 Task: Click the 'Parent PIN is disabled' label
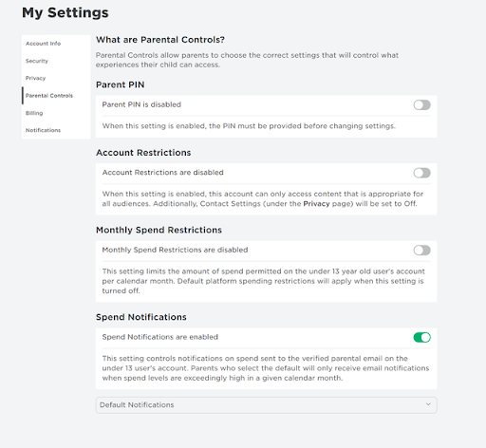141,104
